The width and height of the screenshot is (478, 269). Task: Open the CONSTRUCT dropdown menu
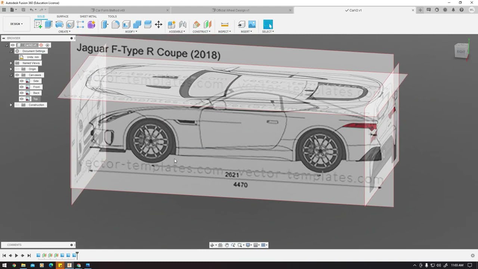[x=201, y=32]
